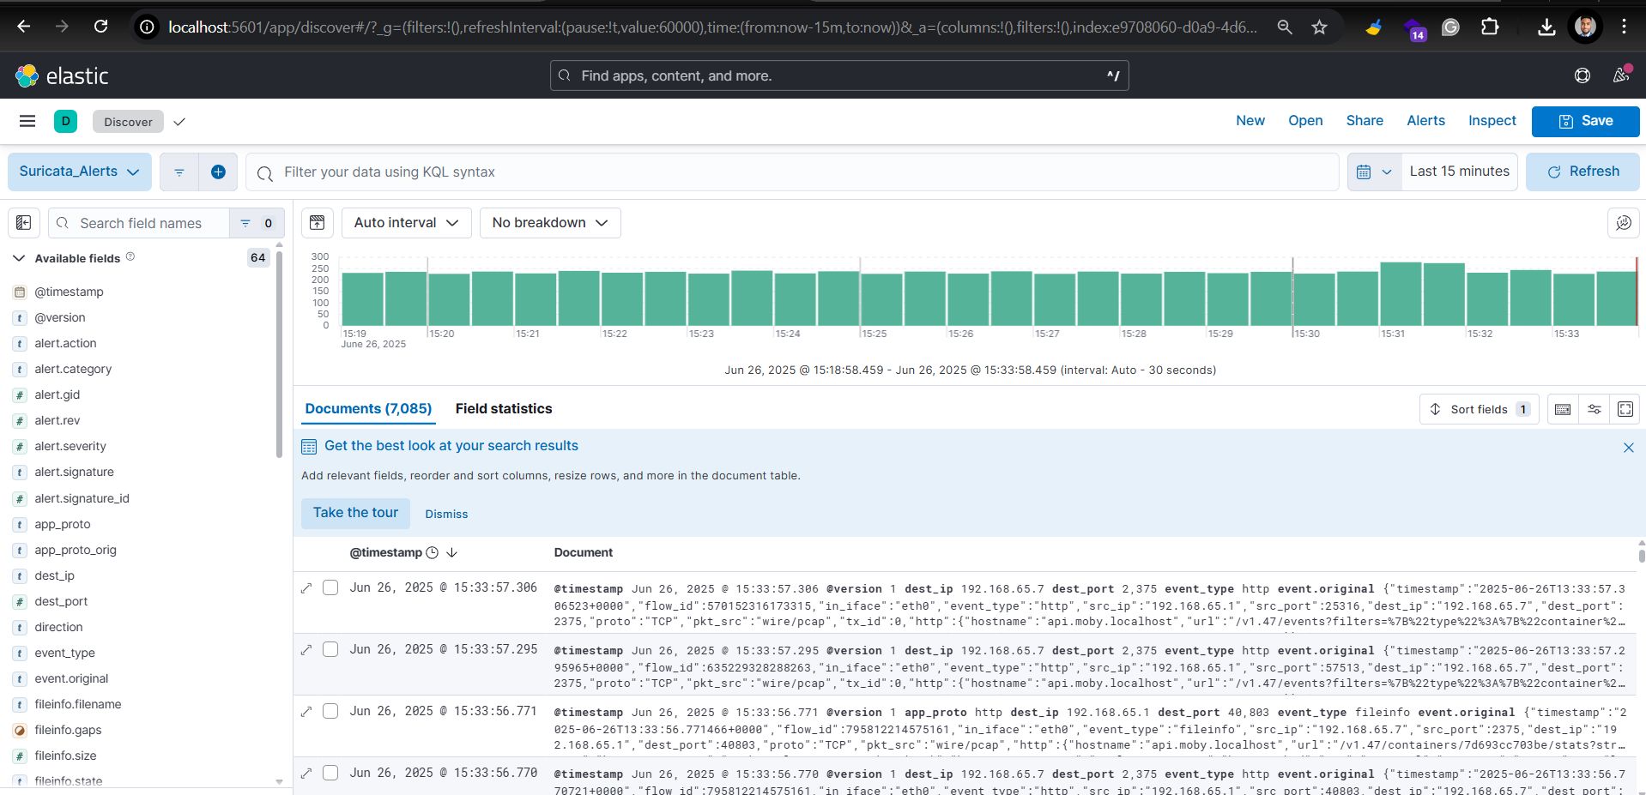Viewport: 1646px width, 795px height.
Task: Select the alert.severity field
Action: pyautogui.click(x=70, y=447)
